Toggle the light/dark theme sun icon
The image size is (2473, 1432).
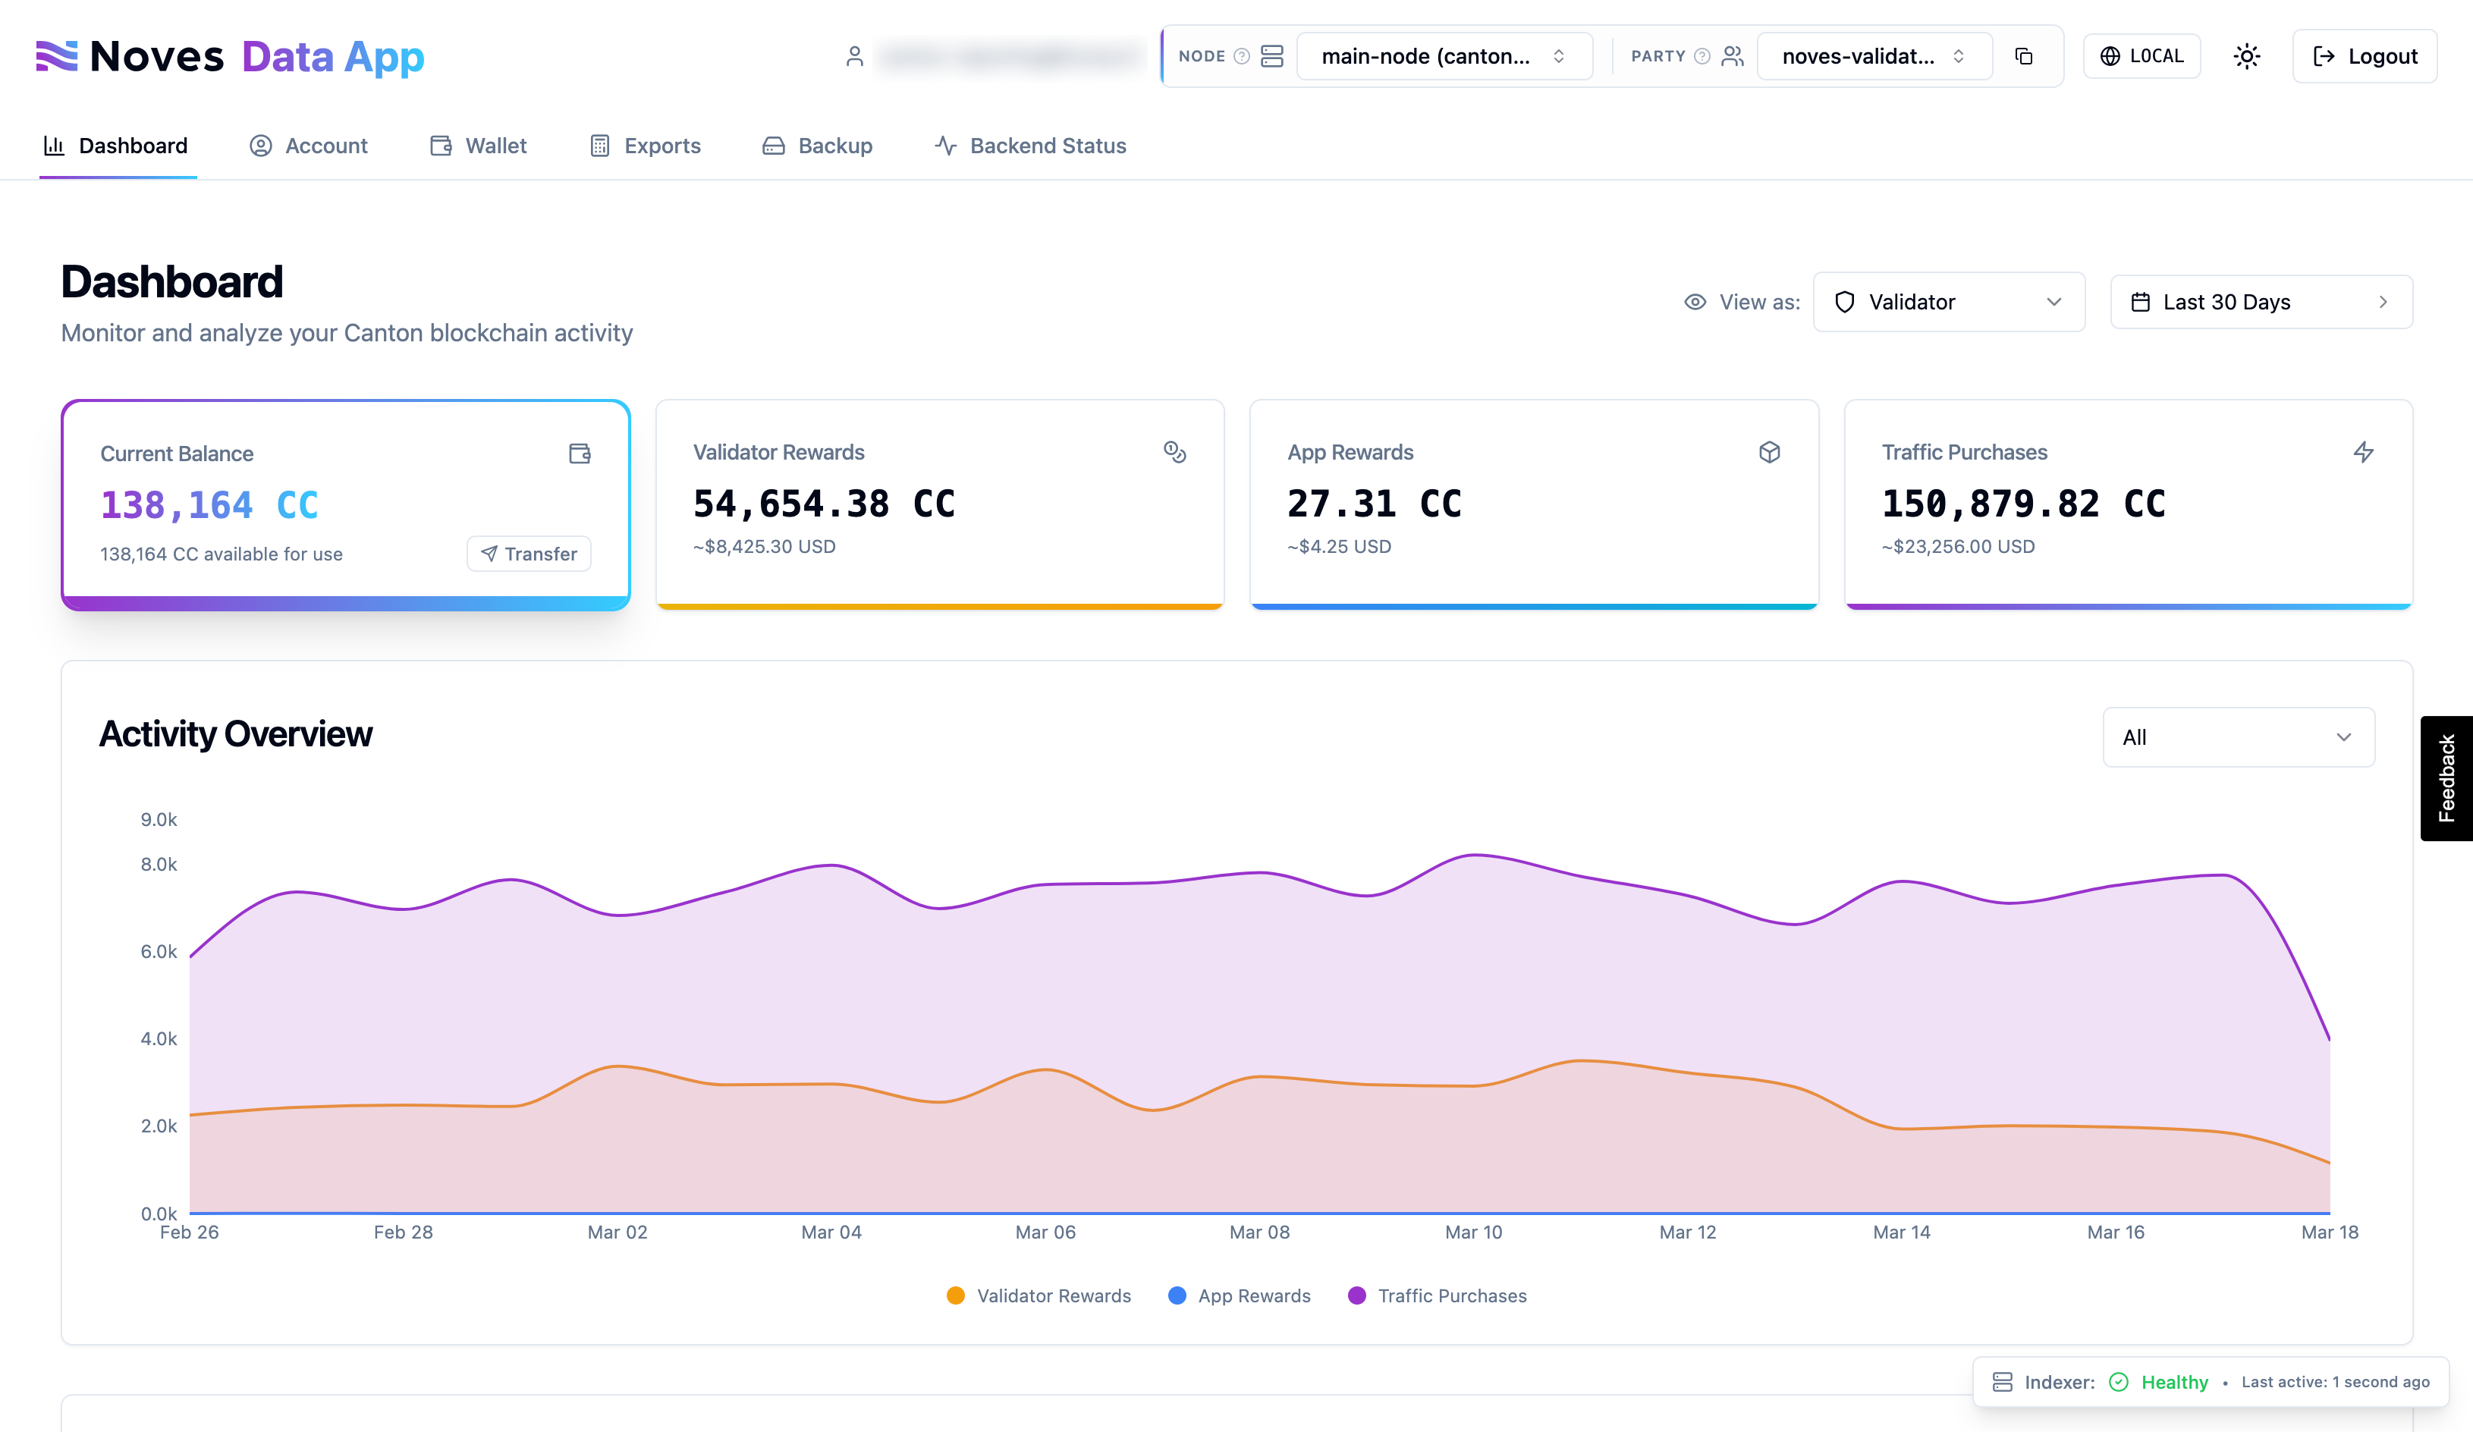coord(2246,56)
